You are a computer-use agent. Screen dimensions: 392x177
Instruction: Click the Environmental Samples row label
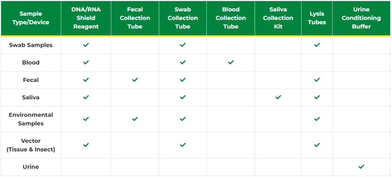pyautogui.click(x=31, y=119)
